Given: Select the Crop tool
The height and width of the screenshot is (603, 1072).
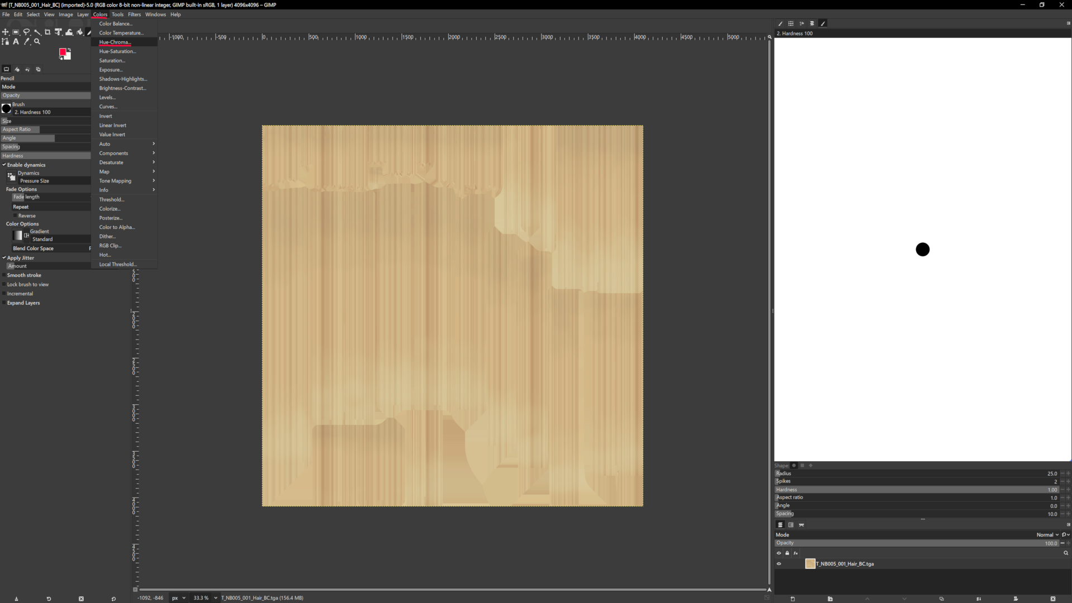Looking at the screenshot, I should pyautogui.click(x=47, y=32).
